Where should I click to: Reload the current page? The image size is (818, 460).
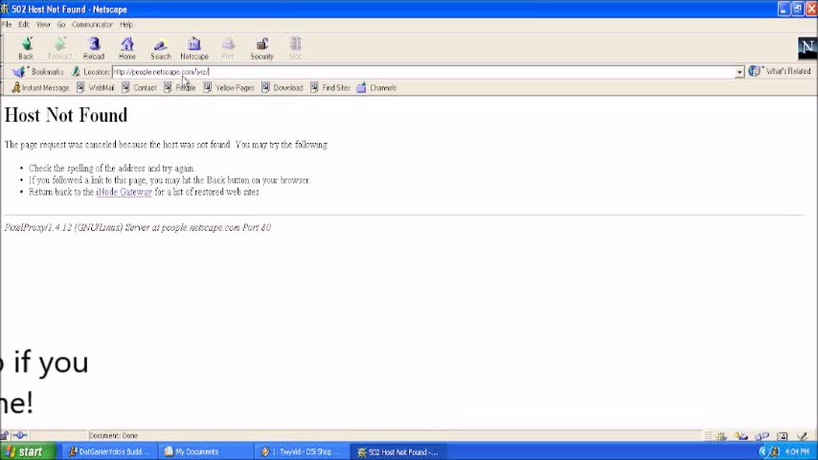(94, 49)
